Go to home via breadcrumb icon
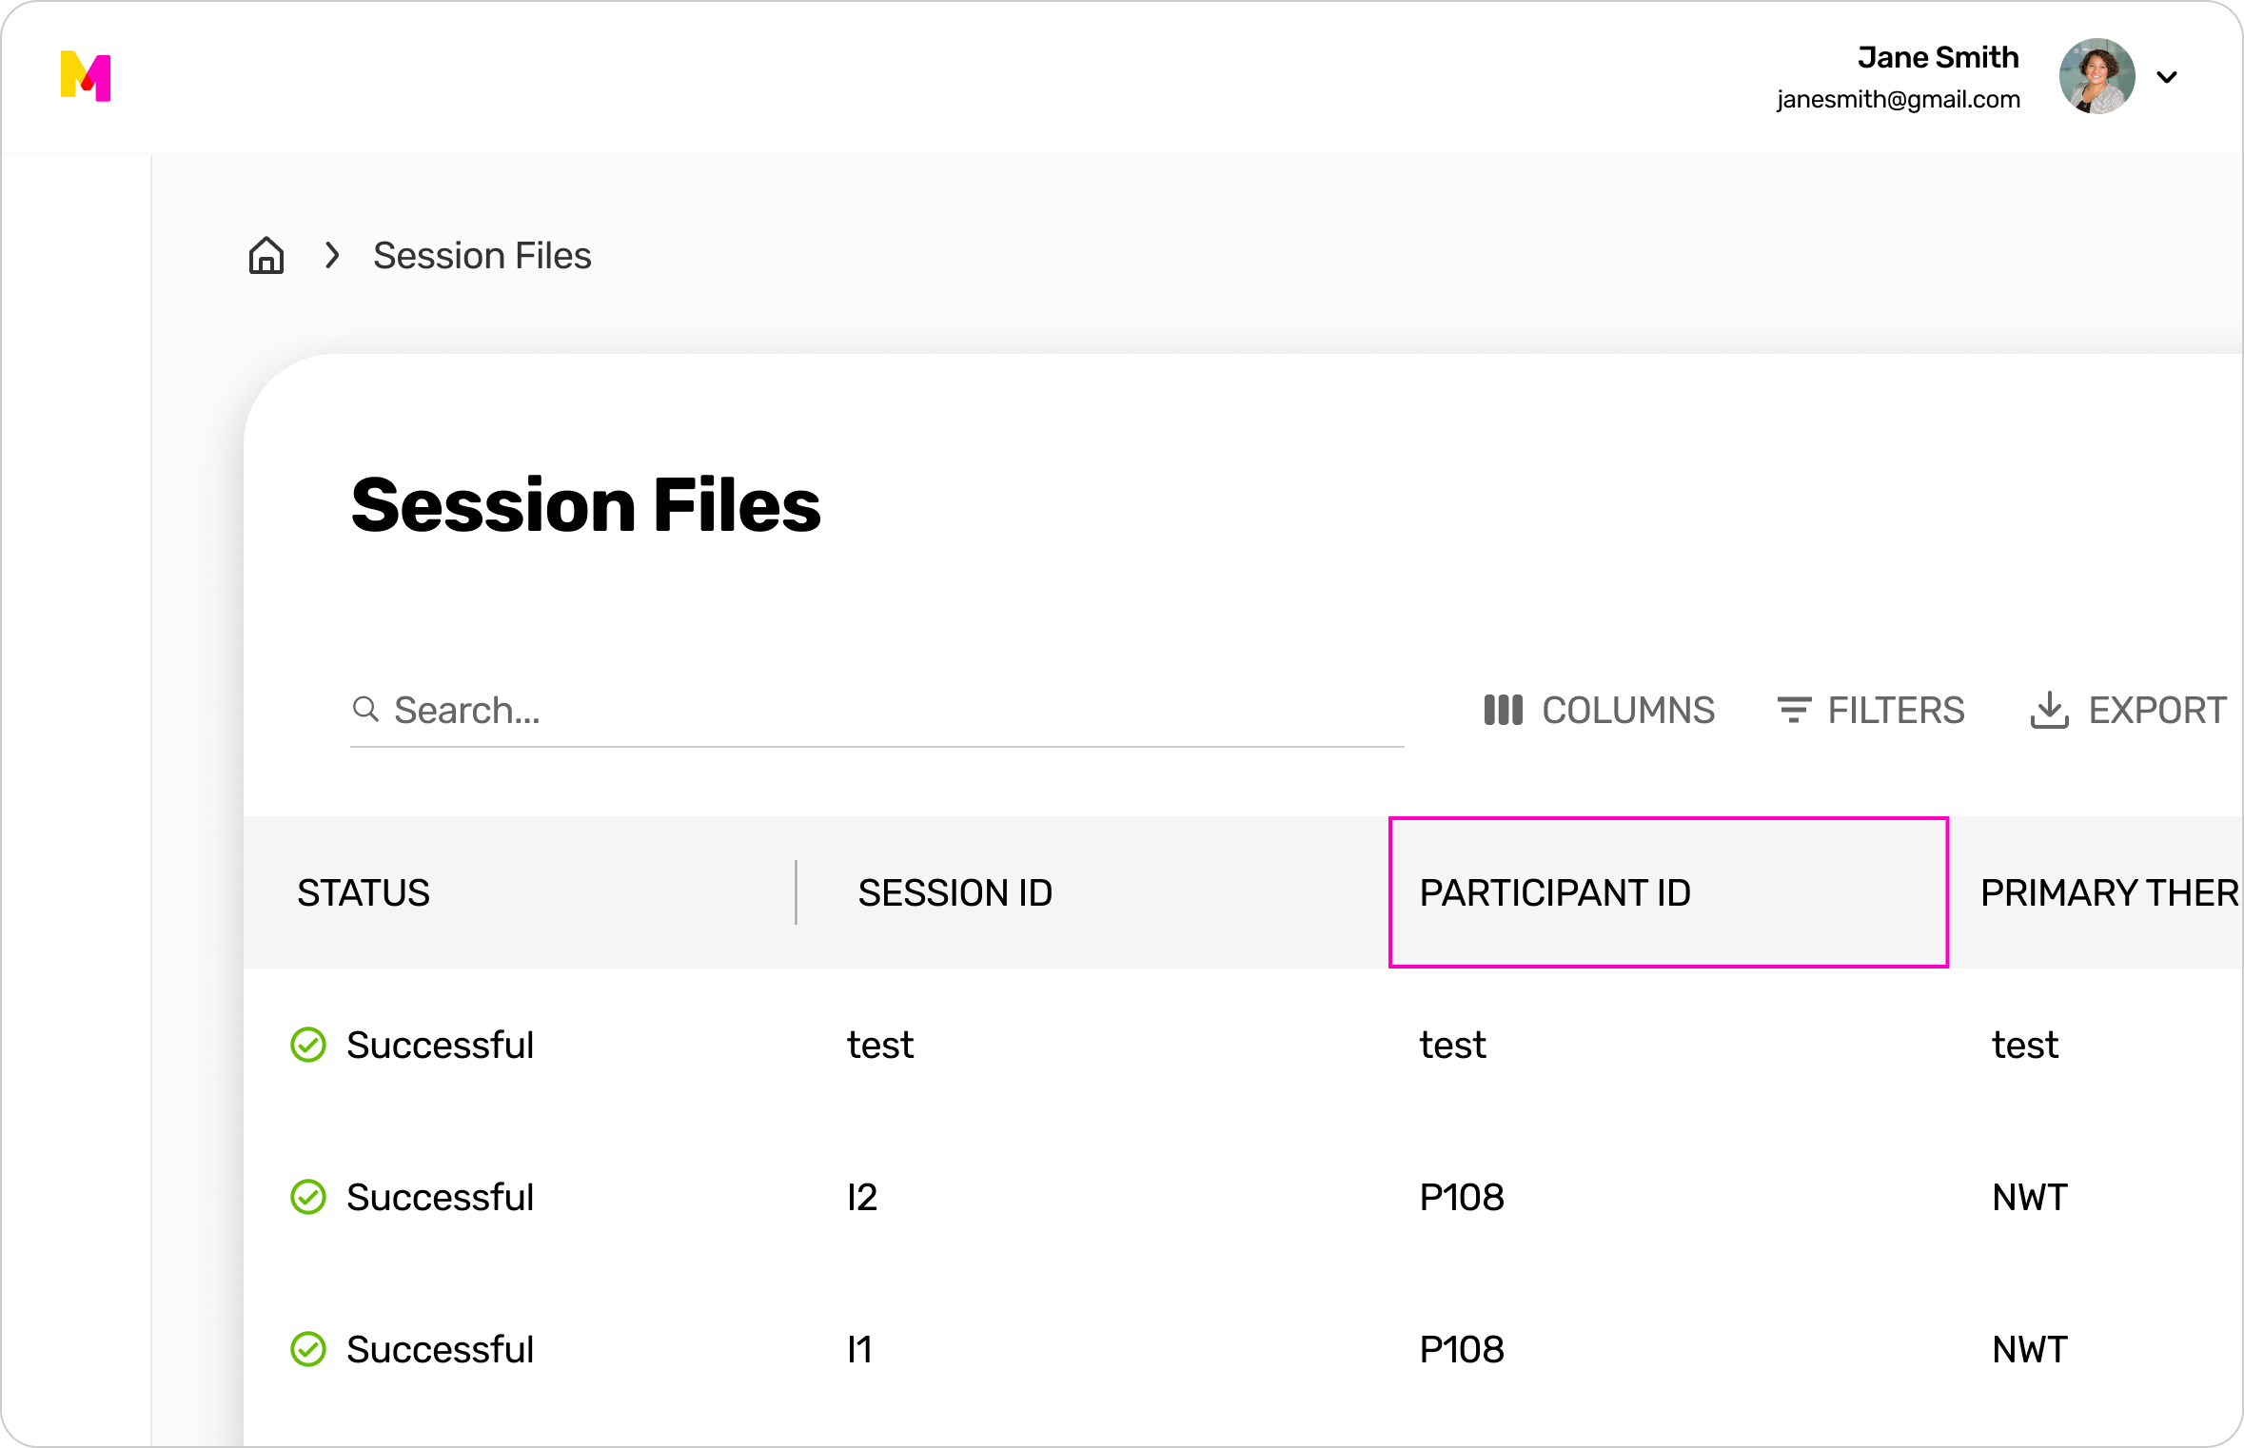This screenshot has height=1448, width=2244. coord(266,256)
